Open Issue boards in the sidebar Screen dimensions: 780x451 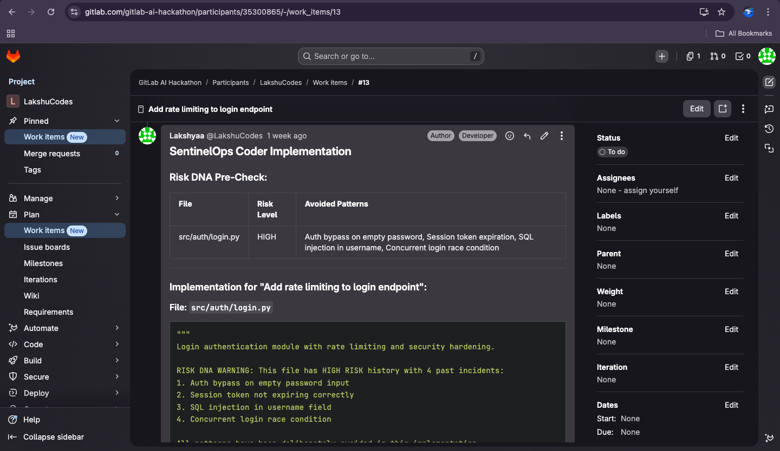(x=47, y=247)
